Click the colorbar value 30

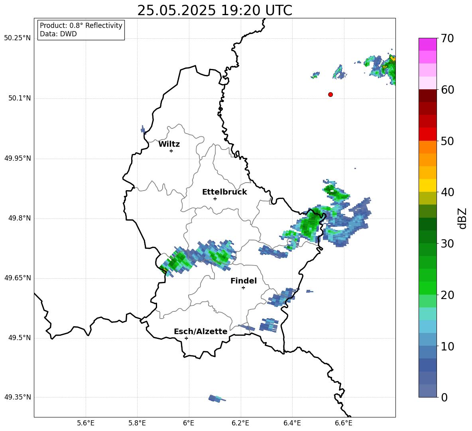coord(447,244)
